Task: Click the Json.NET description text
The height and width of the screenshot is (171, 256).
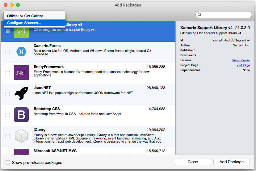Action: (x=83, y=93)
